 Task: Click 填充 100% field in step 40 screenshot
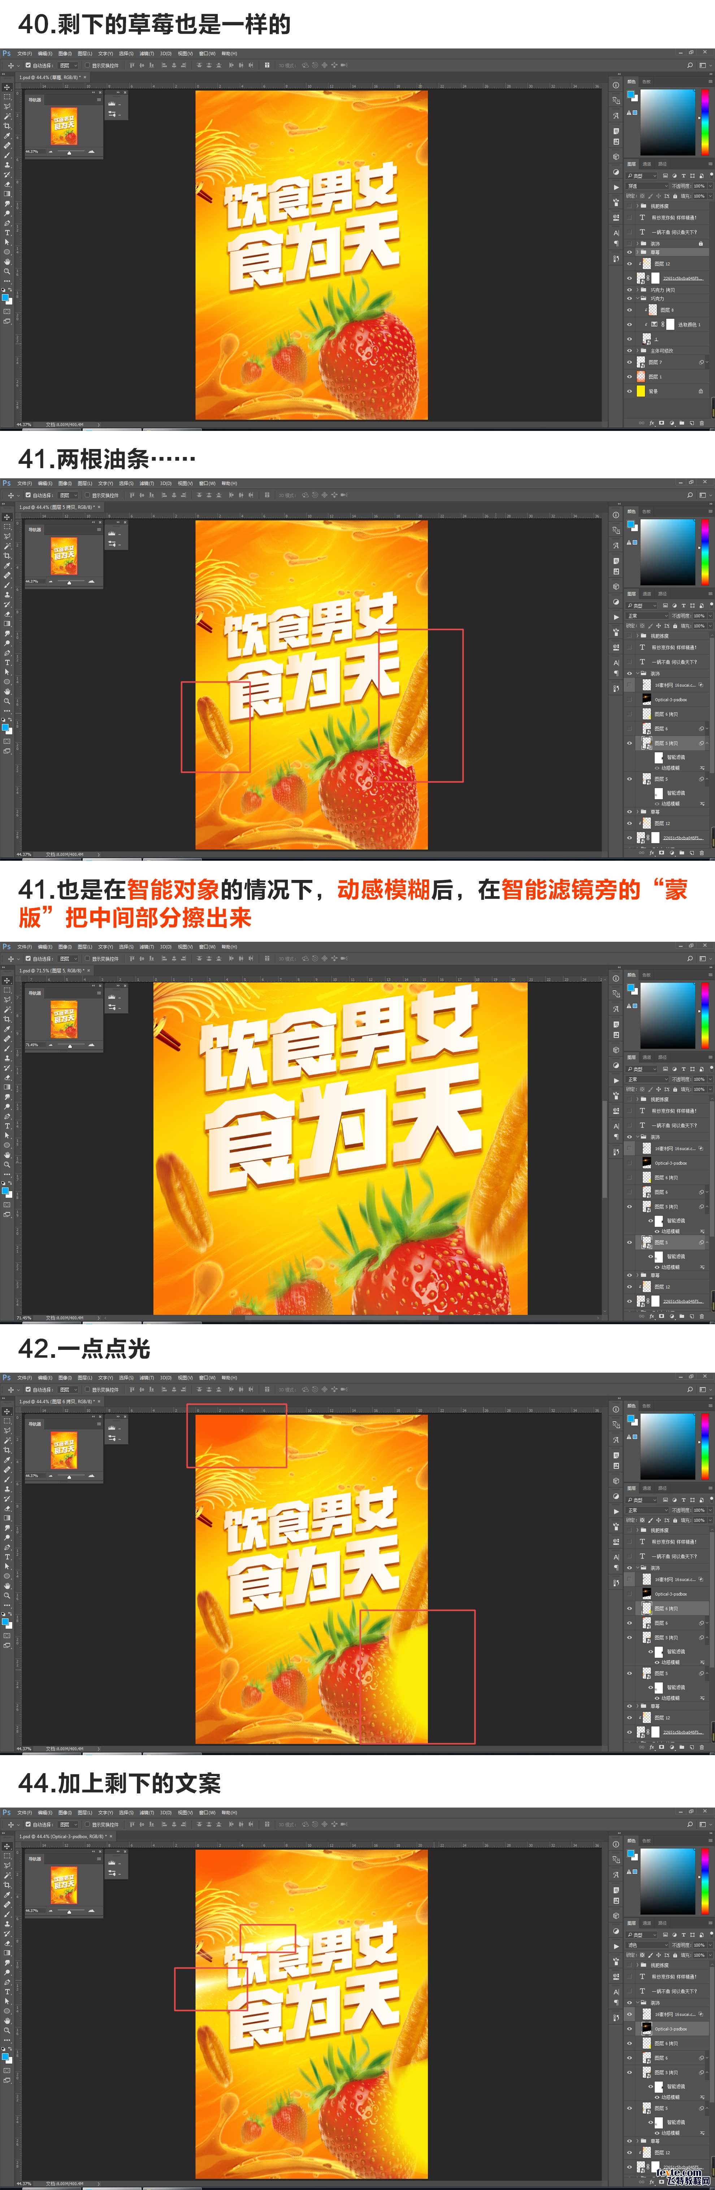(700, 196)
